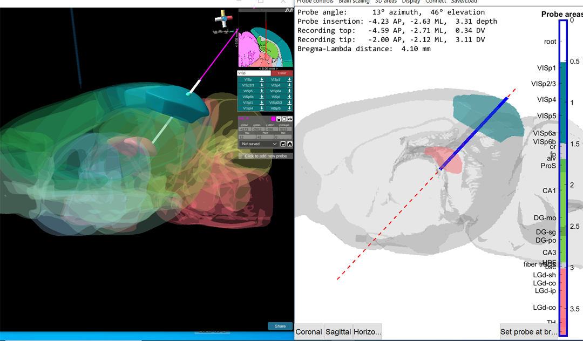This screenshot has width=583, height=341.
Task: Click the clipboard icon next to Not saved
Action: point(283,144)
